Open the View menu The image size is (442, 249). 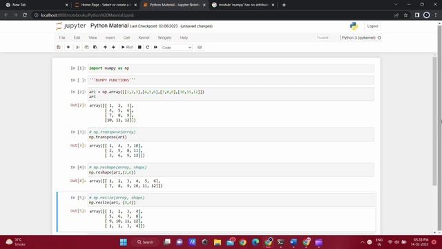(x=93, y=37)
